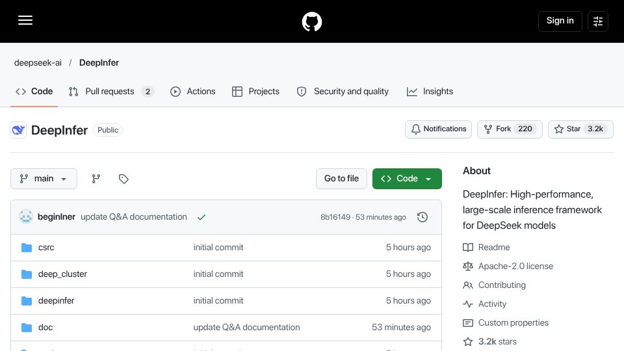624x351 pixels.
Task: Fork the repository
Action: (510, 129)
